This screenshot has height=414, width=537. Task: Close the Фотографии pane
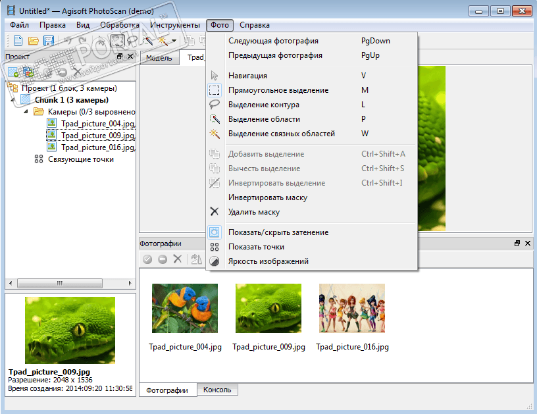pyautogui.click(x=528, y=243)
